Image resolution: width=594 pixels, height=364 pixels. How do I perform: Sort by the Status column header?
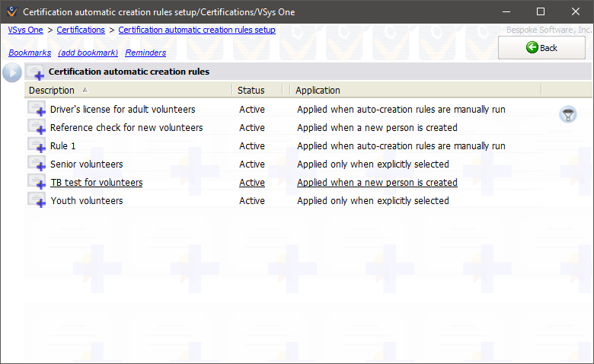coord(251,91)
